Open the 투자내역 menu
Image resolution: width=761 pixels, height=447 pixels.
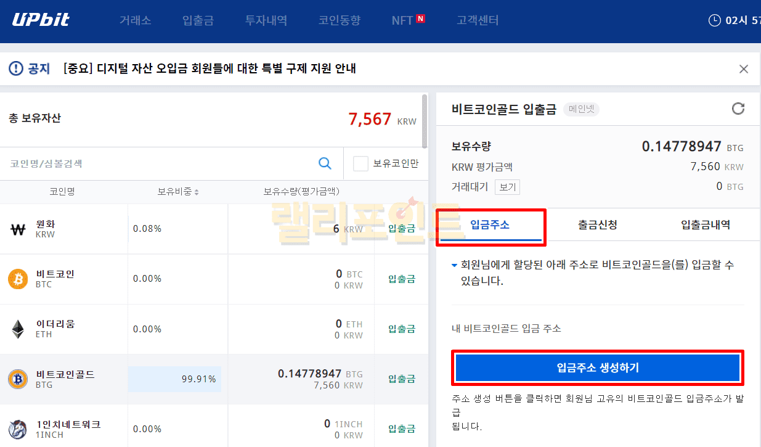[266, 20]
